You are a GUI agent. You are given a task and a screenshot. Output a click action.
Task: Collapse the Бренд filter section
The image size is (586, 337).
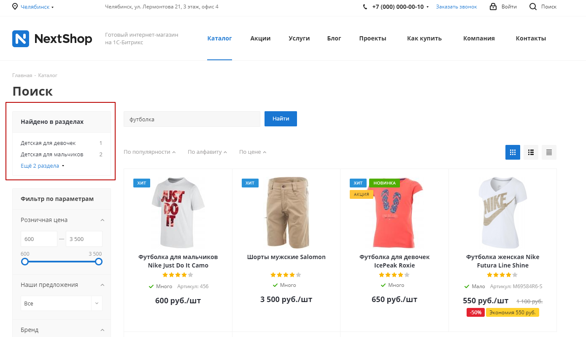click(102, 330)
